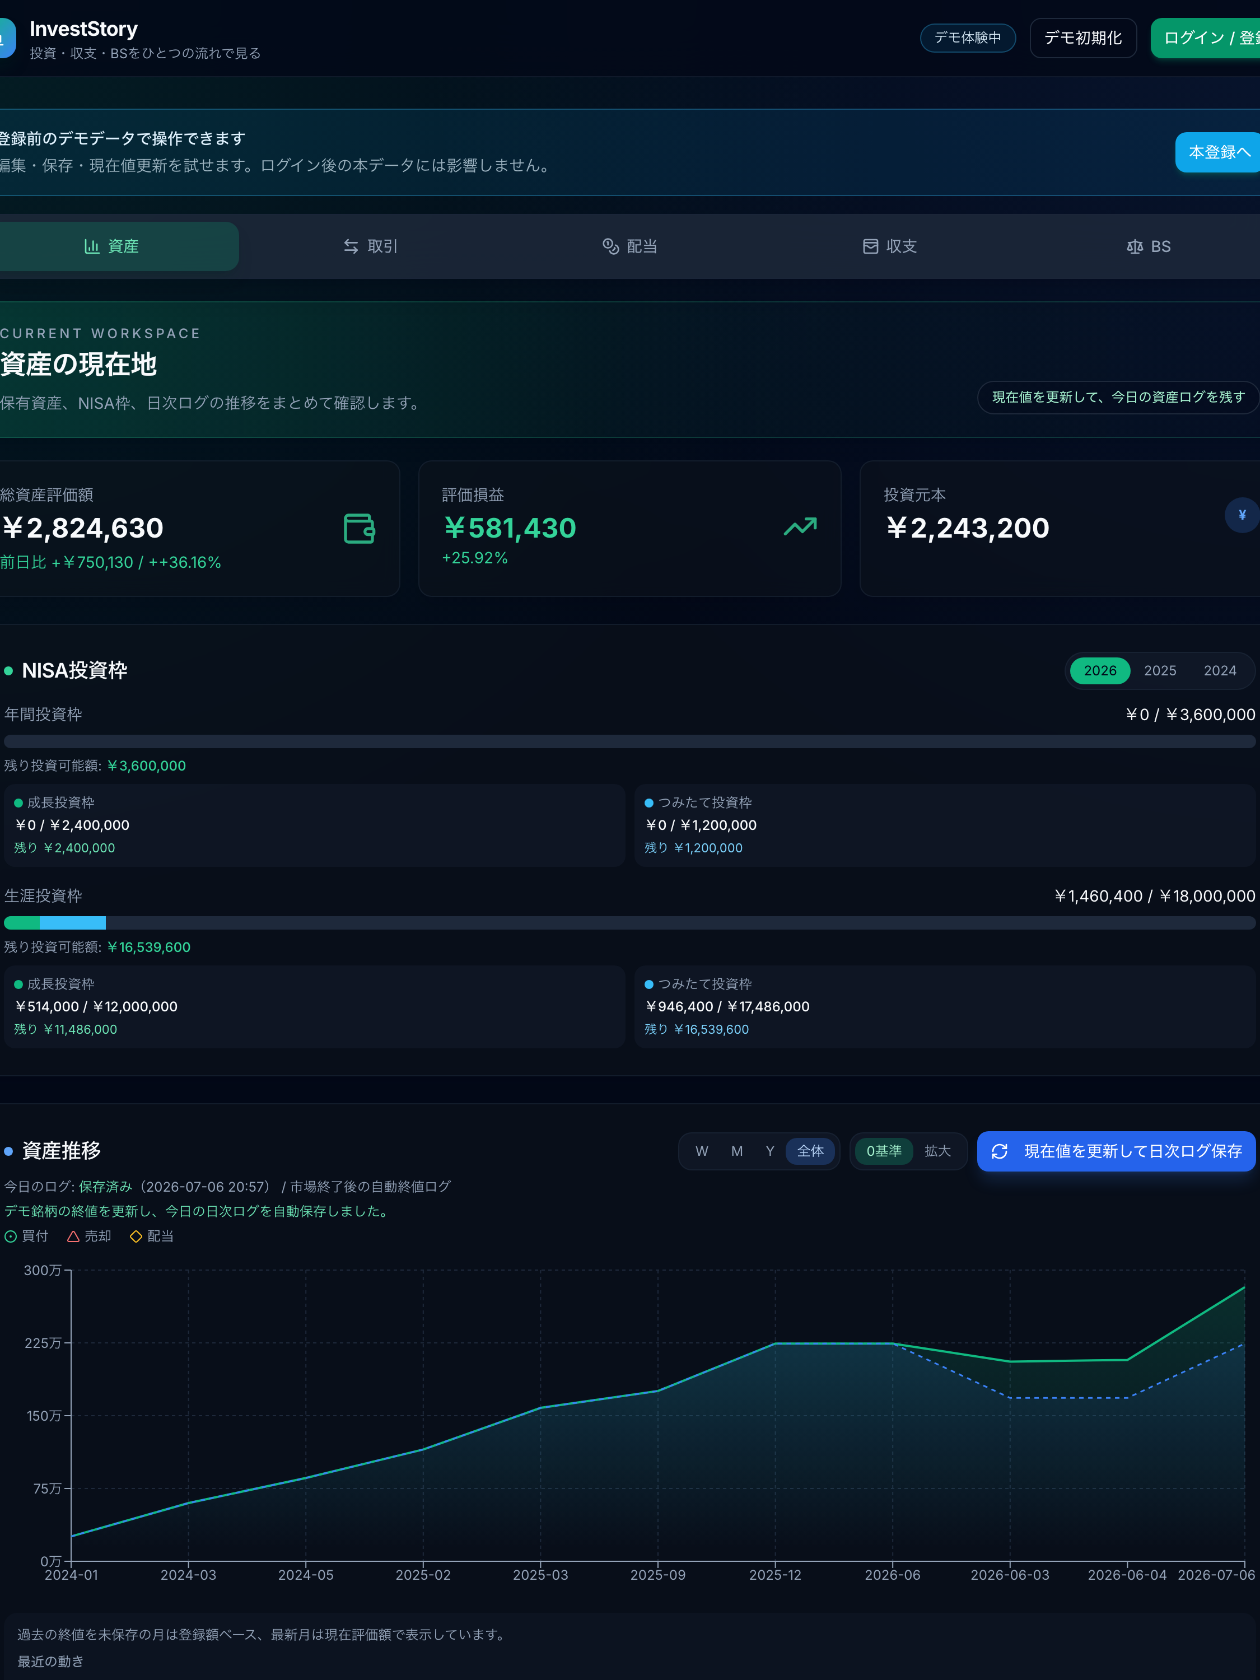The width and height of the screenshot is (1260, 1680).
Task: Open the 配当 tab
Action: (629, 246)
